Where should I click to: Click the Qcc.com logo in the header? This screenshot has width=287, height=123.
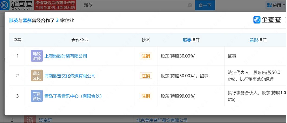click(16, 5)
